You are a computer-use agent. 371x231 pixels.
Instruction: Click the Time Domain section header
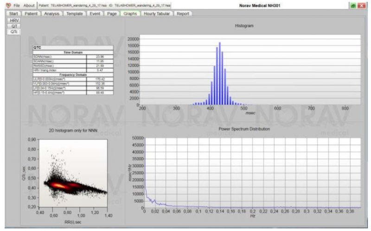73,52
